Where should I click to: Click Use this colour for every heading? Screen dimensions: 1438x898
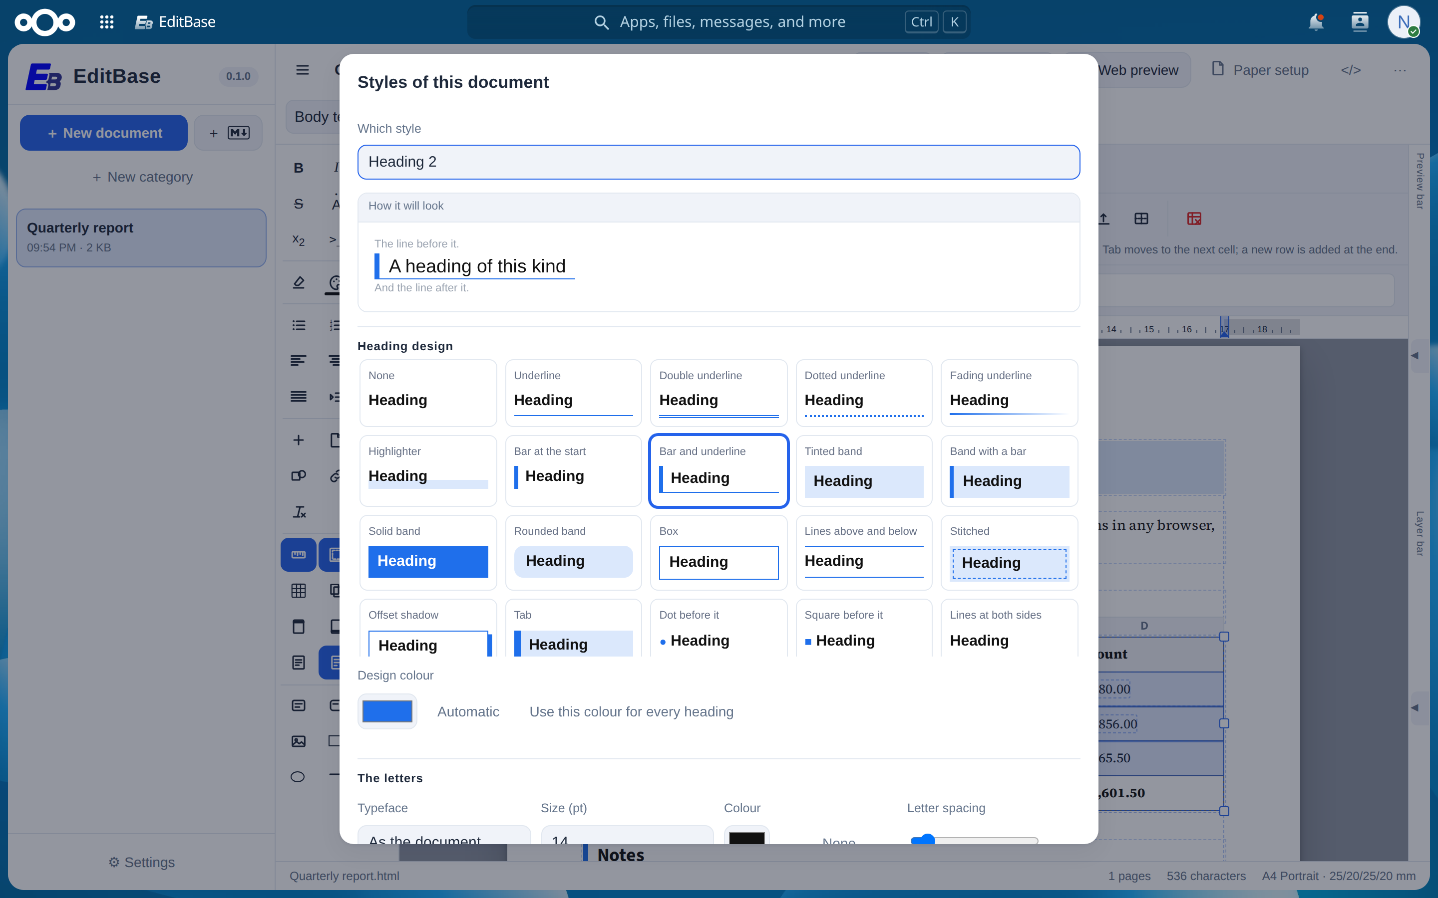(632, 711)
